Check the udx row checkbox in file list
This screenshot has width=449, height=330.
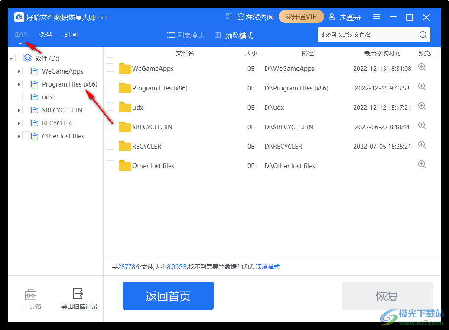[x=110, y=106]
